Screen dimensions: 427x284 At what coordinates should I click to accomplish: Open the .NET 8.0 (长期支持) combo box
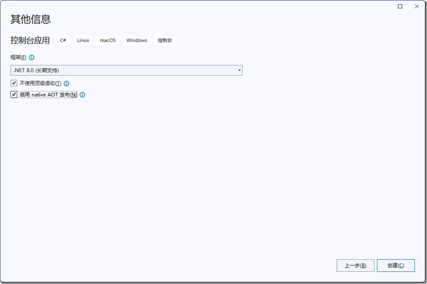tap(126, 70)
